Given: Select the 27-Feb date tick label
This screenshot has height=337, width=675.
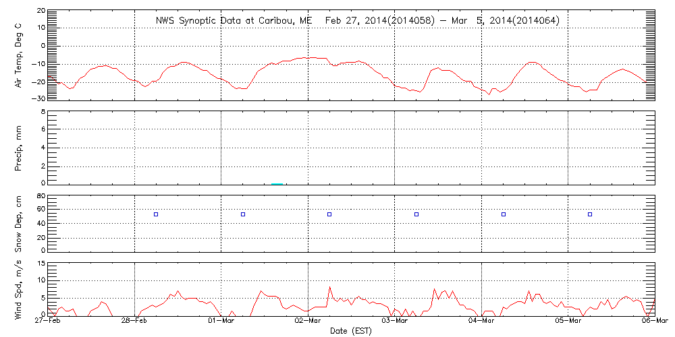Looking at the screenshot, I should pos(49,322).
